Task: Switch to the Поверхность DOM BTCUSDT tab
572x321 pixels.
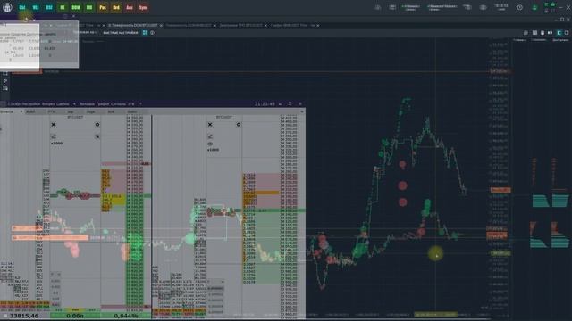Action: (x=134, y=26)
